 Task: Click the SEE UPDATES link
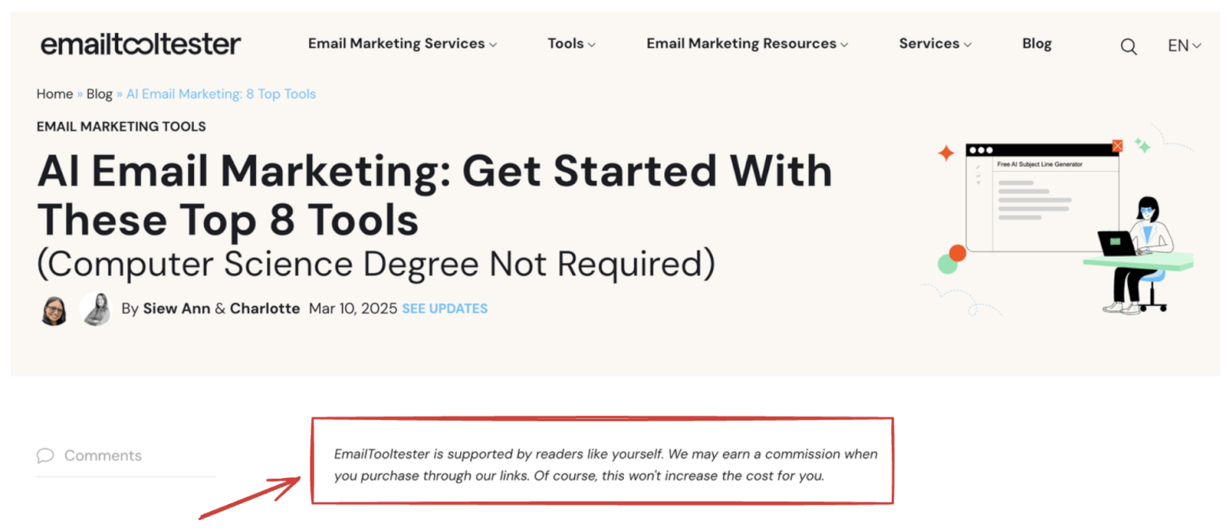(x=444, y=309)
